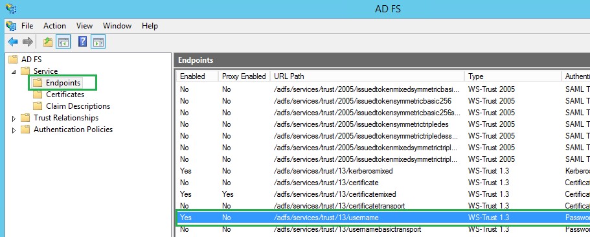Toggle the Show/Hide Console Tree icon
Image resolution: width=590 pixels, height=237 pixels.
click(63, 41)
